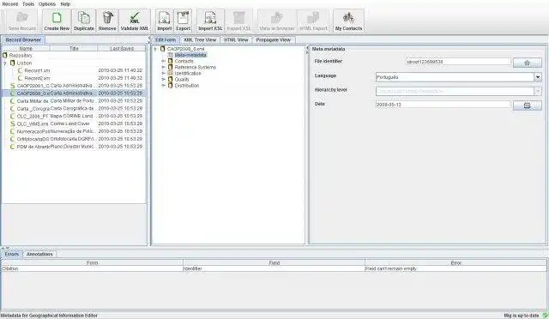Click the Date input field
Screen dimensions: 549x319
point(443,105)
